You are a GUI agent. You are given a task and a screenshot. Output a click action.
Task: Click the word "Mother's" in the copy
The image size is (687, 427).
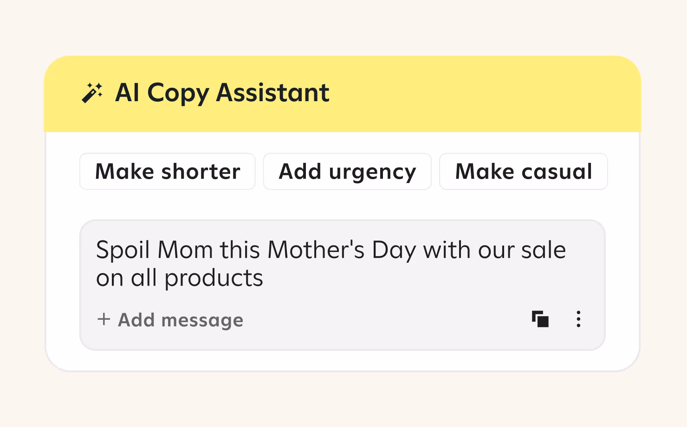[x=316, y=250]
